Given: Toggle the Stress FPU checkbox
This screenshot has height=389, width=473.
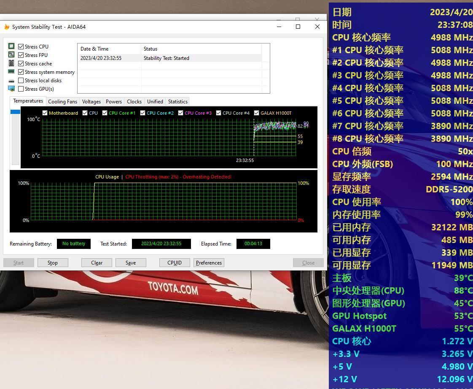Looking at the screenshot, I should (21, 55).
